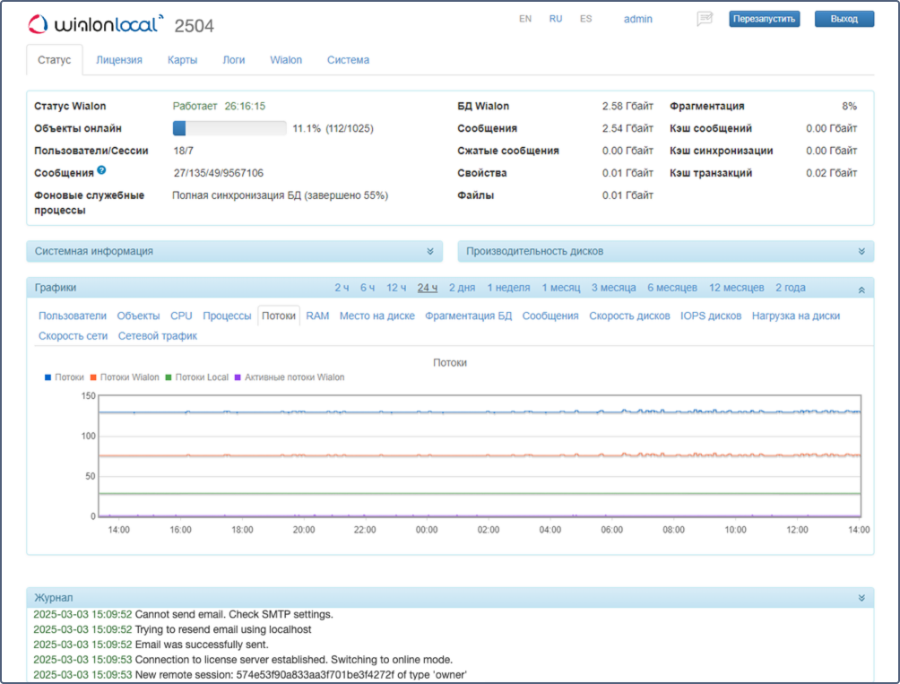Expand the Журнал panel chevron

coord(861,598)
